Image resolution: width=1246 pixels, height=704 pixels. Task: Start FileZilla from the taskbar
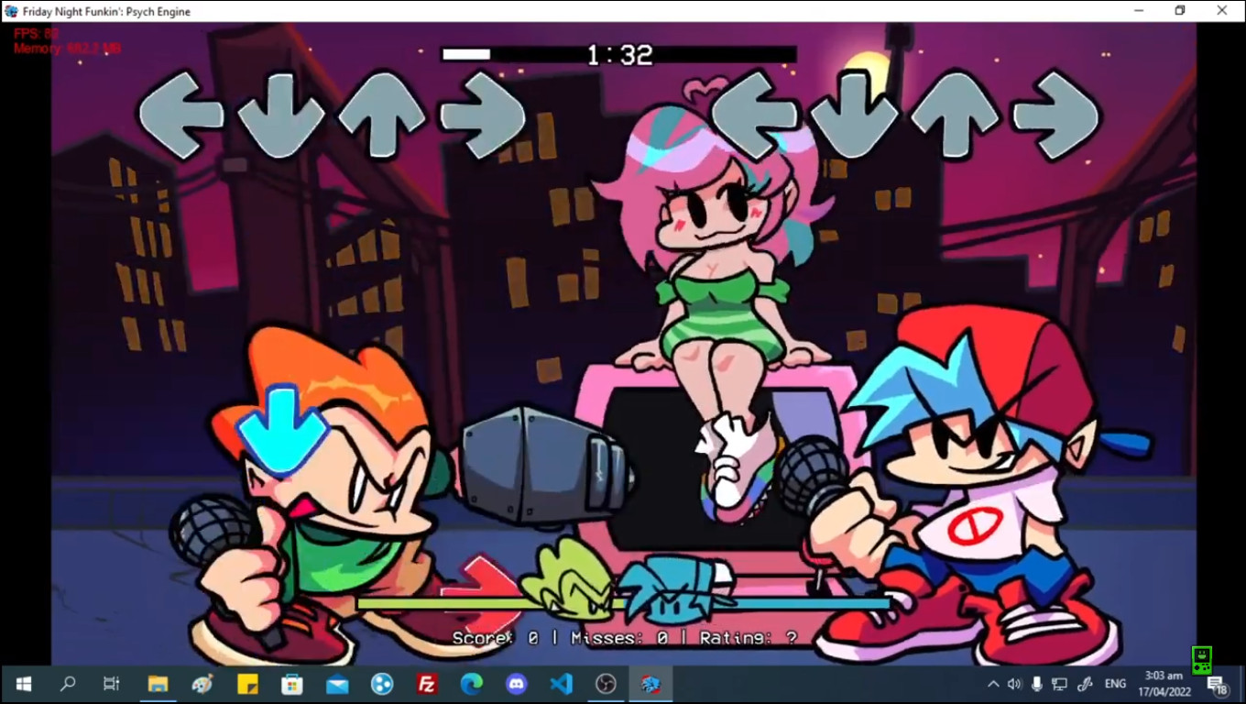pos(426,683)
